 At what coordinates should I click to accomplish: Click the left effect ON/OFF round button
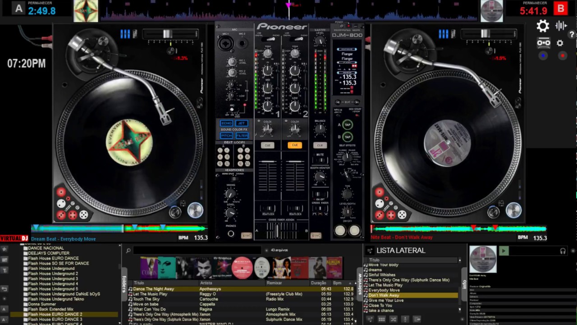(340, 231)
